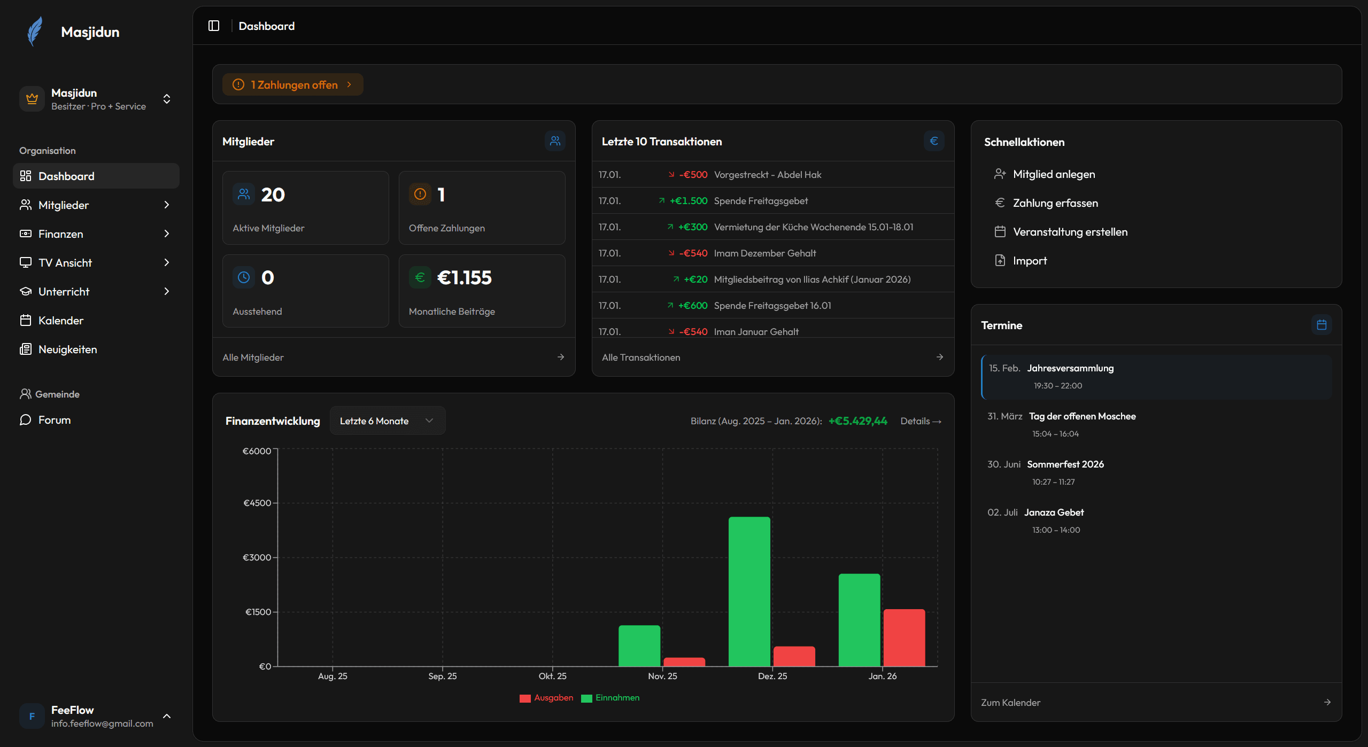Expand the FeeFlow account menu
Image resolution: width=1368 pixels, height=747 pixels.
166,716
